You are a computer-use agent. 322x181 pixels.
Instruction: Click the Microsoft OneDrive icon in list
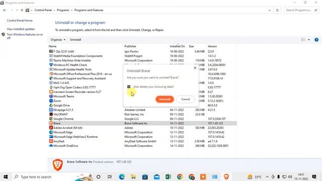click(51, 146)
